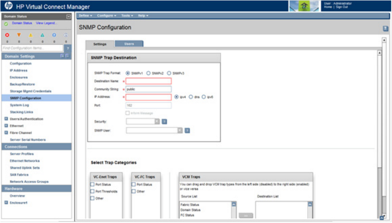392x223 pixels.
Task: Choose ipv4 address type
Action: tap(176, 97)
